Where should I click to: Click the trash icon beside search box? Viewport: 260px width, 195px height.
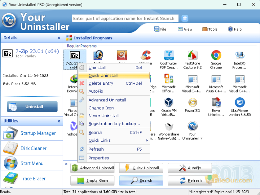pyautogui.click(x=185, y=18)
